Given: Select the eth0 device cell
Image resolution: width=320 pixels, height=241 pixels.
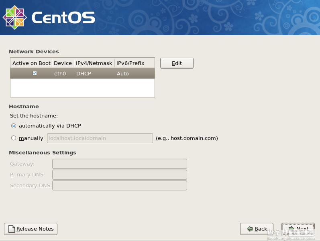Looking at the screenshot, I should click(60, 74).
